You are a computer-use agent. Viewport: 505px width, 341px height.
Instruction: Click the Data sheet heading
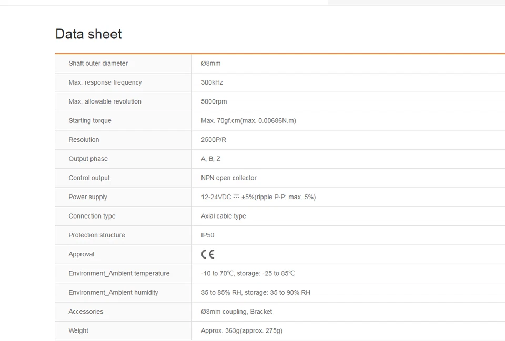88,34
